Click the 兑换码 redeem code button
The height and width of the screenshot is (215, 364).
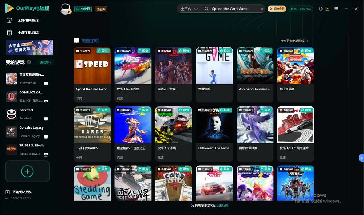(83, 9)
